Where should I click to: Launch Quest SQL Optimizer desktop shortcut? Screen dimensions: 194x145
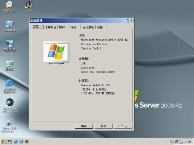(x=9, y=125)
